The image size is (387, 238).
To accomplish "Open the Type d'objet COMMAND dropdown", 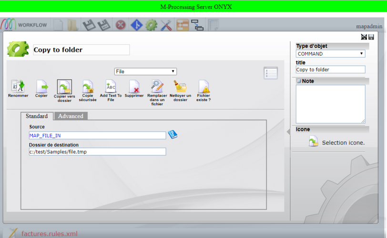I will tap(330, 54).
